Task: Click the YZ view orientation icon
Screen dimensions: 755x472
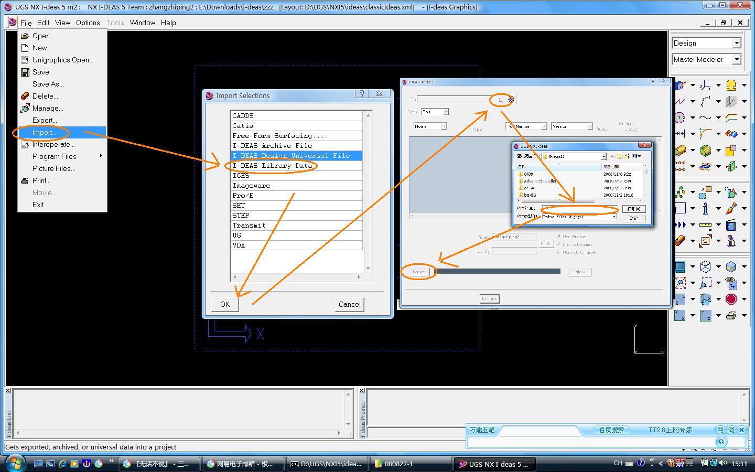Action: pyautogui.click(x=705, y=315)
